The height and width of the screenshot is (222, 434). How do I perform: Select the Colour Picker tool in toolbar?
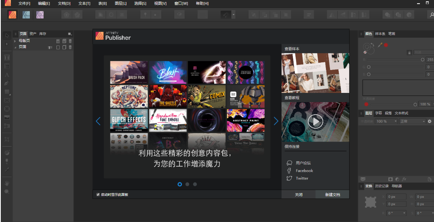point(7,169)
